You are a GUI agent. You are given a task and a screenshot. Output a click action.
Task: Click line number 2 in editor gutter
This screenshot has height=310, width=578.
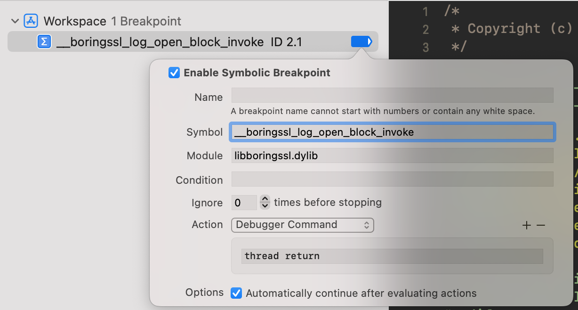pos(425,29)
